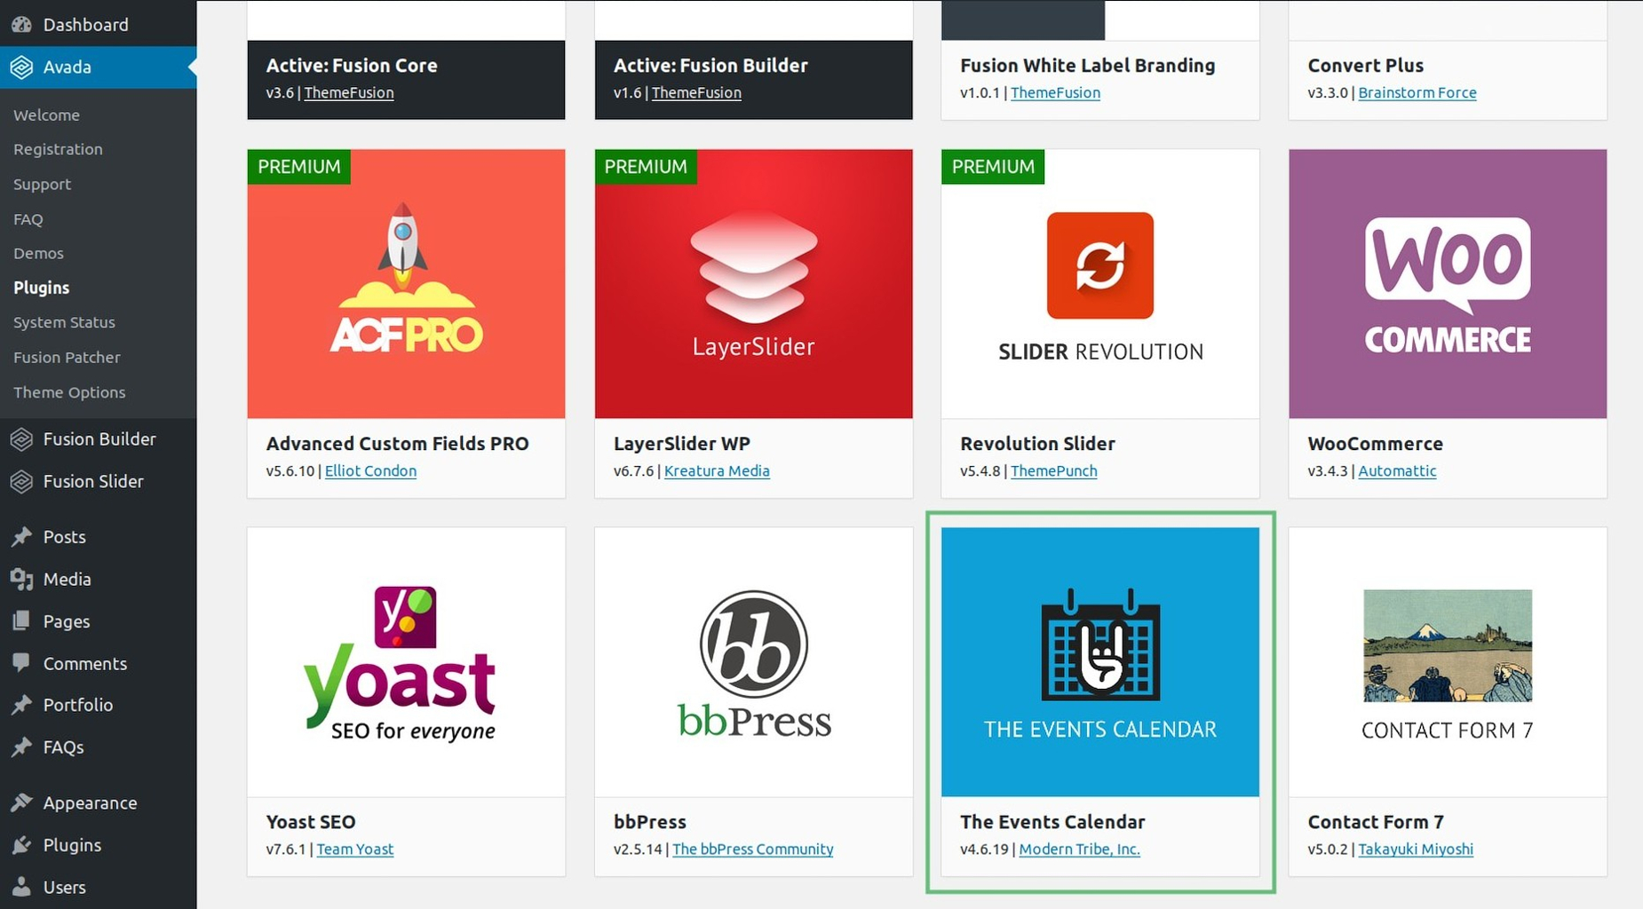The image size is (1643, 909).
Task: Open Fusion Patcher submenu item
Action: tap(67, 357)
